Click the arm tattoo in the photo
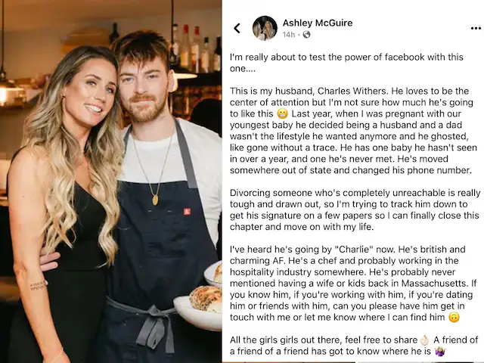This screenshot has height=363, width=484. 39,285
